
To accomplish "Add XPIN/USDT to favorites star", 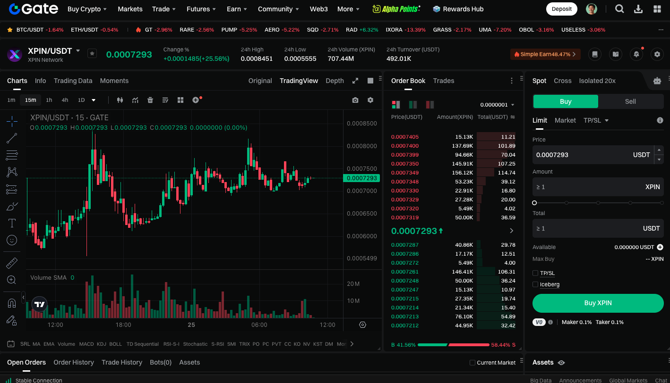I will 92,53.
